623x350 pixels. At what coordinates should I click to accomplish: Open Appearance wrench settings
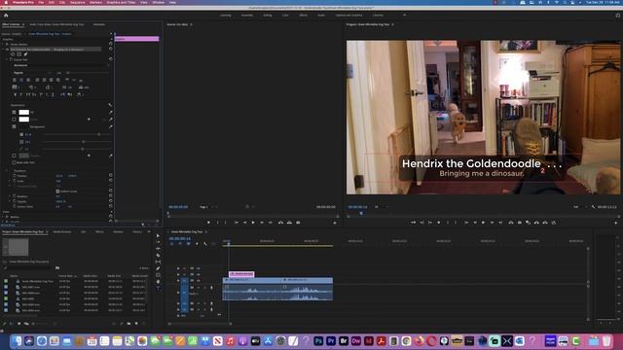pos(110,105)
